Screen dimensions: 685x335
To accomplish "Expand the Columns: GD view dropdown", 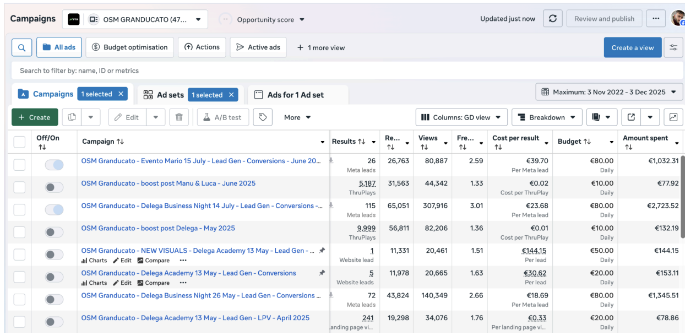I will (461, 117).
